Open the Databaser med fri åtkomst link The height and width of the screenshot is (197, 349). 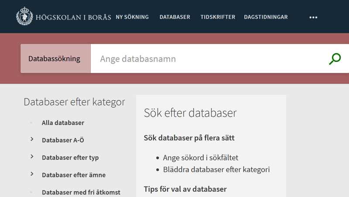pos(81,192)
